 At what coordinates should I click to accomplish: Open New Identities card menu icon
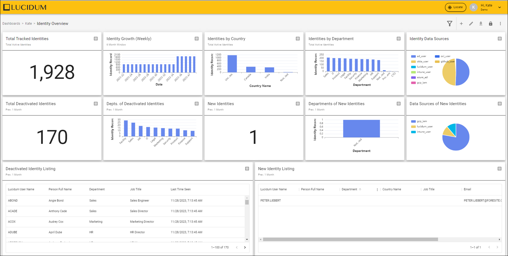point(298,104)
